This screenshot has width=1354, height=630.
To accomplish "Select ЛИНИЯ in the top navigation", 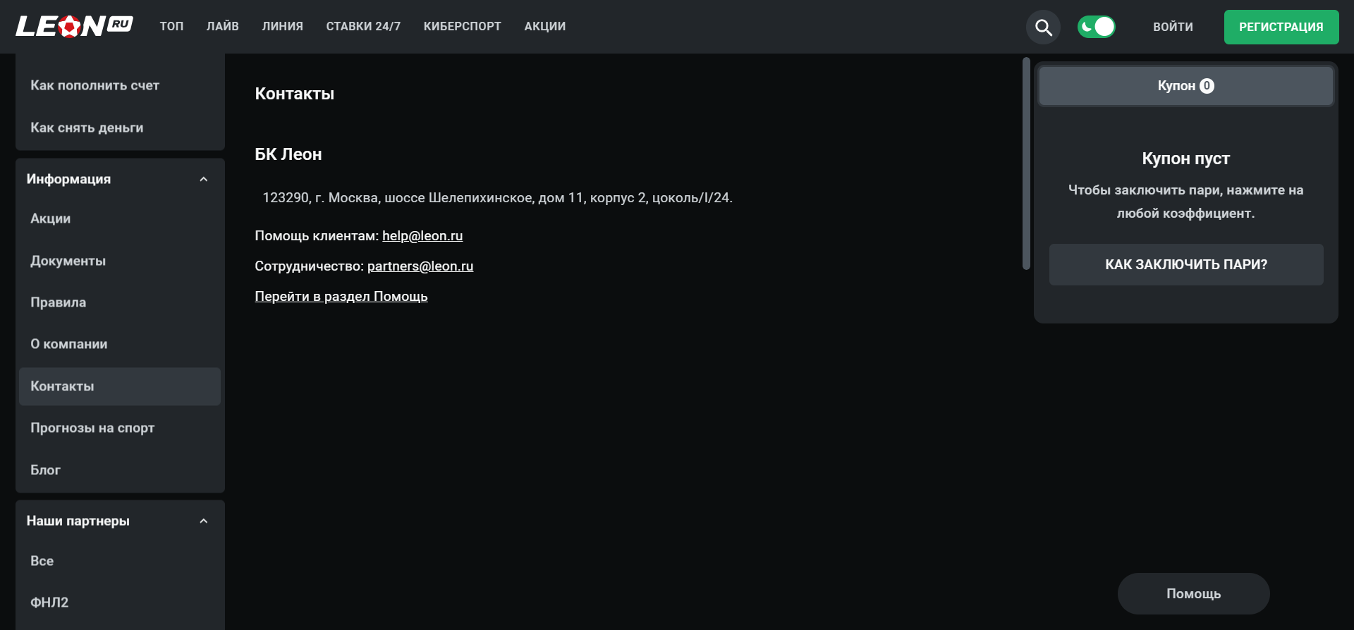I will (x=283, y=27).
